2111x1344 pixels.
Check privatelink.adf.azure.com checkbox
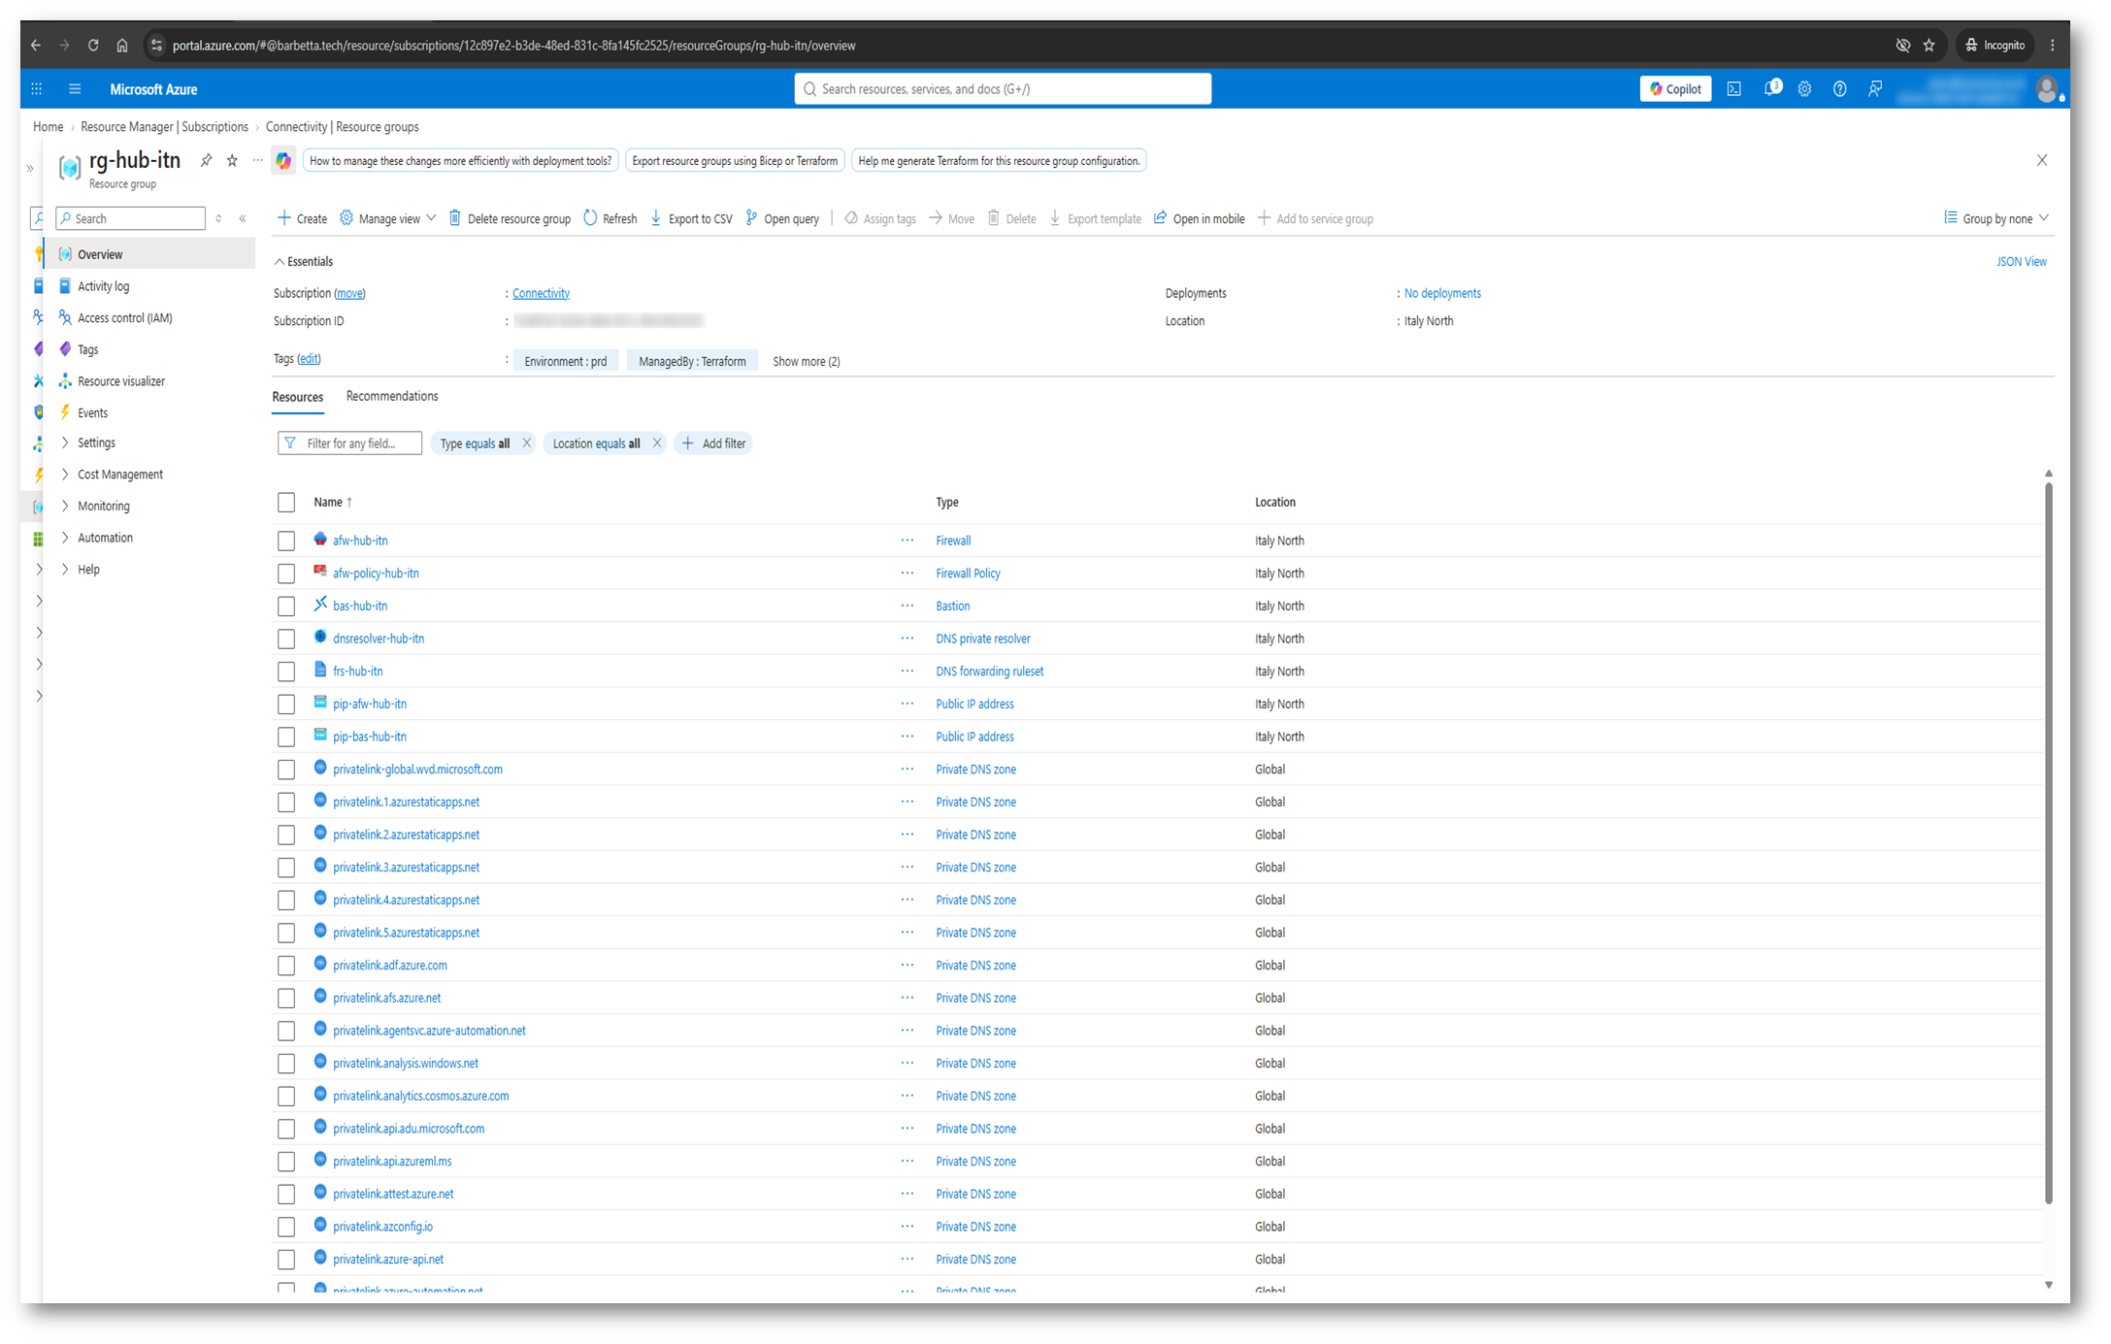(286, 967)
